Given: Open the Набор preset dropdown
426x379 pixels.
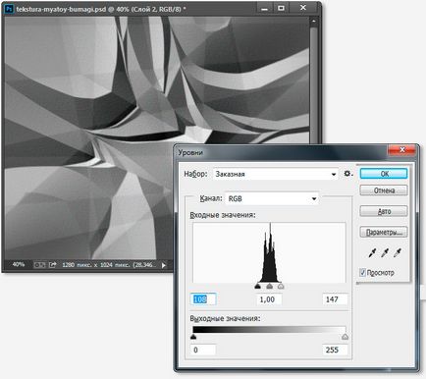Looking at the screenshot, I should 276,174.
